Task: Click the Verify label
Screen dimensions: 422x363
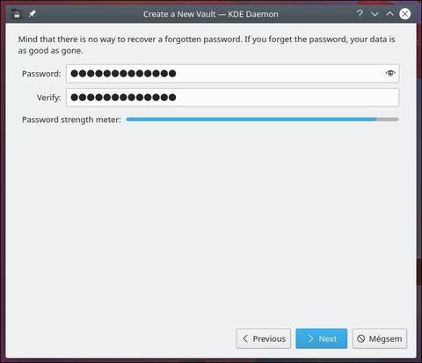Action: click(48, 98)
